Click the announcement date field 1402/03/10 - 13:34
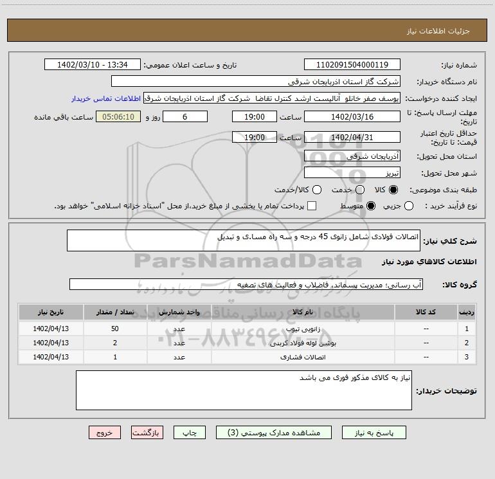The width and height of the screenshot is (495, 479). tap(93, 64)
